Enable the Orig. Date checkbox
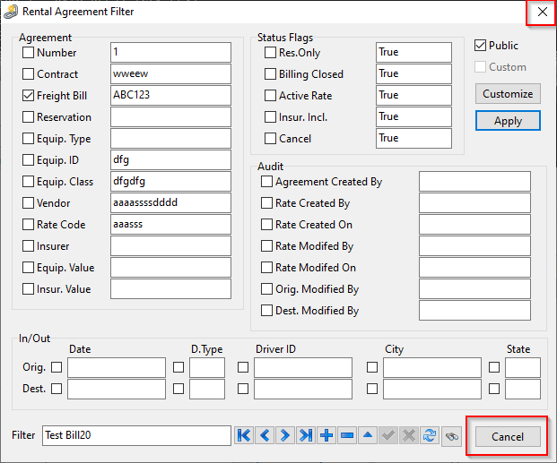This screenshot has width=557, height=463. [x=57, y=367]
